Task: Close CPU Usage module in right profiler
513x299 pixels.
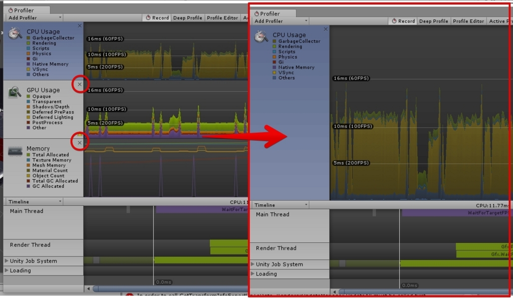Action: point(326,29)
